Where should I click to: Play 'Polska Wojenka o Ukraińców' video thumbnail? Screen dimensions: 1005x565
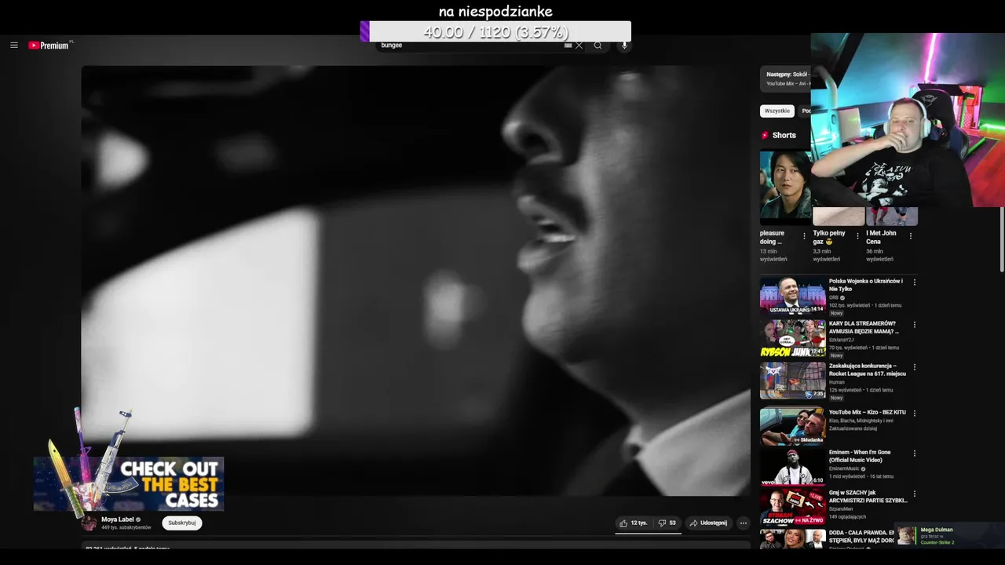tap(792, 295)
